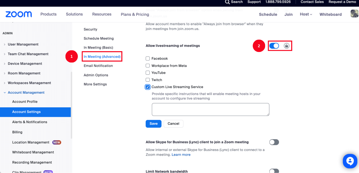Open Whiteboard from header
Image resolution: width=359 pixels, height=173 pixels.
coord(331,14)
